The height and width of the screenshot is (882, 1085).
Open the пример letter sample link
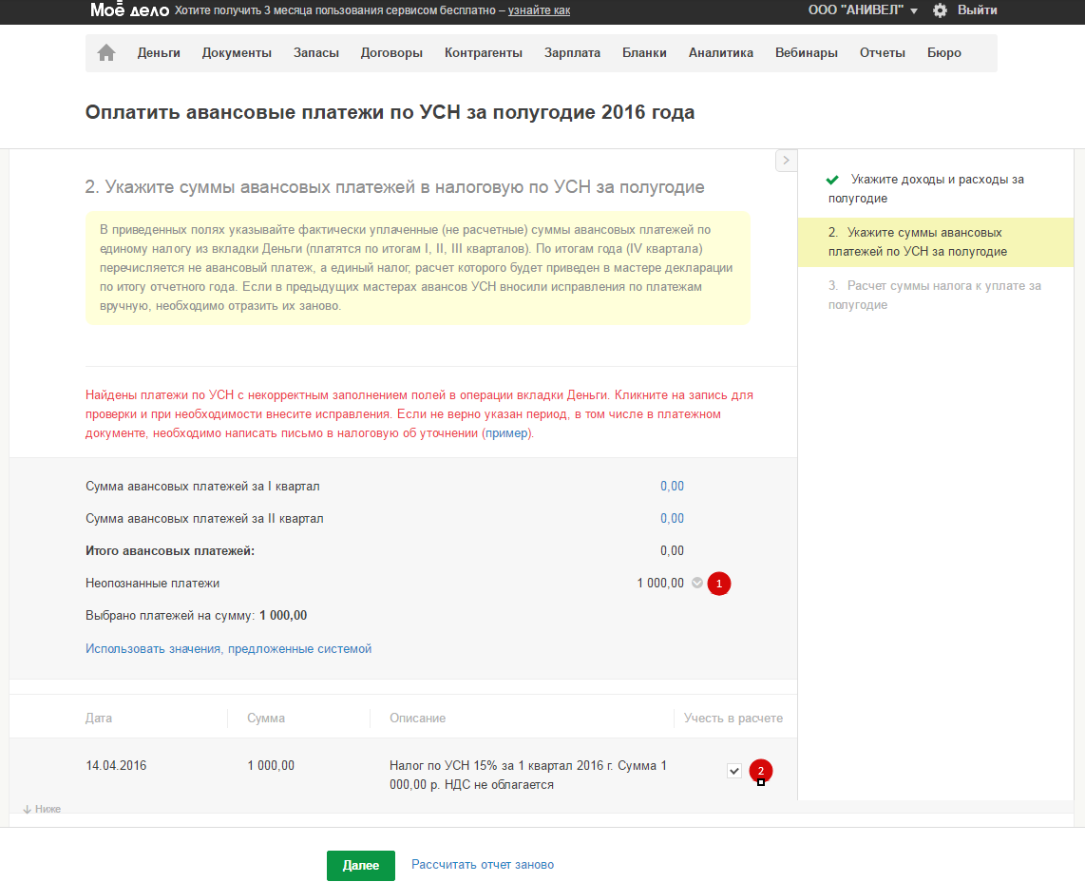[507, 433]
